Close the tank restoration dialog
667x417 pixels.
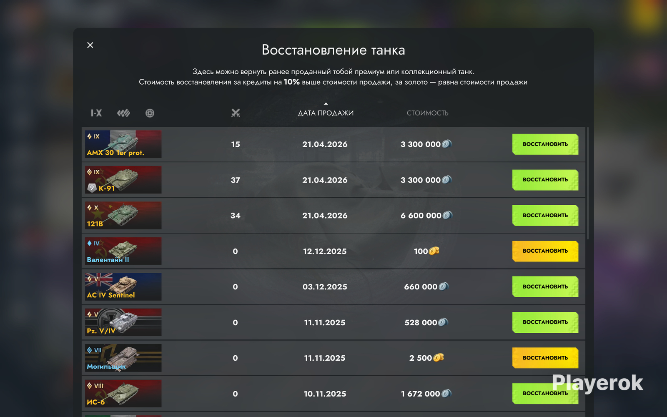coord(90,45)
